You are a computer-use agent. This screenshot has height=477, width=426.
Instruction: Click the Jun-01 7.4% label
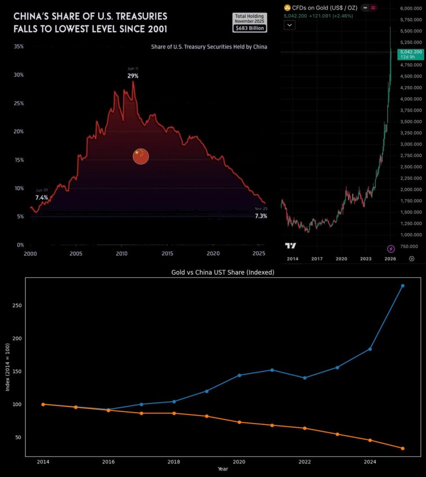42,195
